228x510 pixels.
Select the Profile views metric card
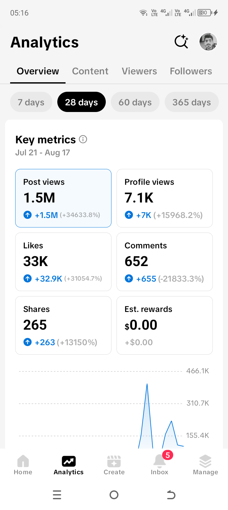pyautogui.click(x=165, y=198)
